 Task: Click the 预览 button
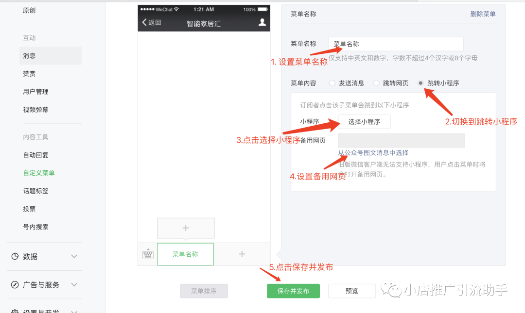pyautogui.click(x=352, y=291)
